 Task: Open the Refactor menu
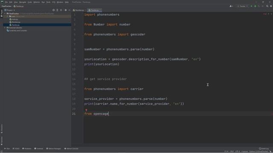point(37,2)
